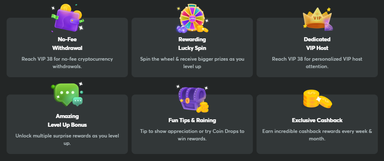Select the Rewarding Lucky Spin heading

click(192, 44)
